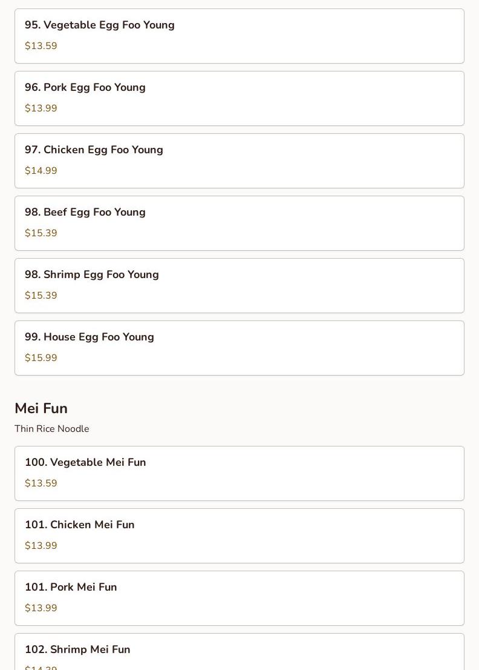Screen dimensions: 479x670
Task: Click $13.59 price under Vegetable Mei Fun
Action: click(41, 483)
